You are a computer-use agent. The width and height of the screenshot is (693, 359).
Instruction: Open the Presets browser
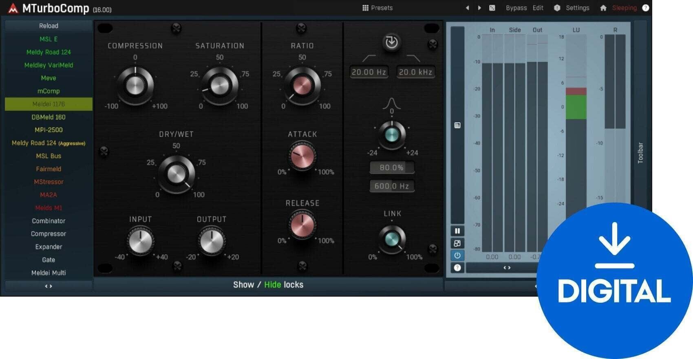[x=377, y=8]
